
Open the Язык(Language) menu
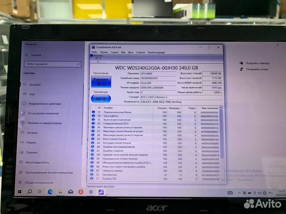pos(157,52)
